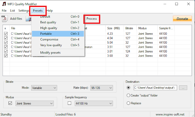Click the MP3 Quality Modifier title bar icon
Viewport: 195px width, 117px height.
point(4,4)
